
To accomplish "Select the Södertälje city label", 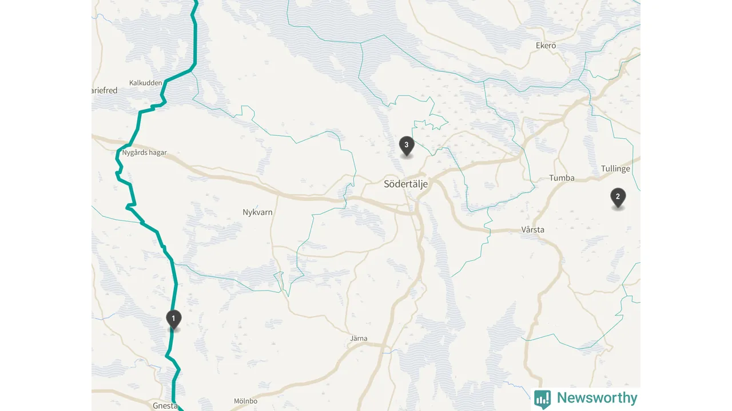I will (x=405, y=184).
